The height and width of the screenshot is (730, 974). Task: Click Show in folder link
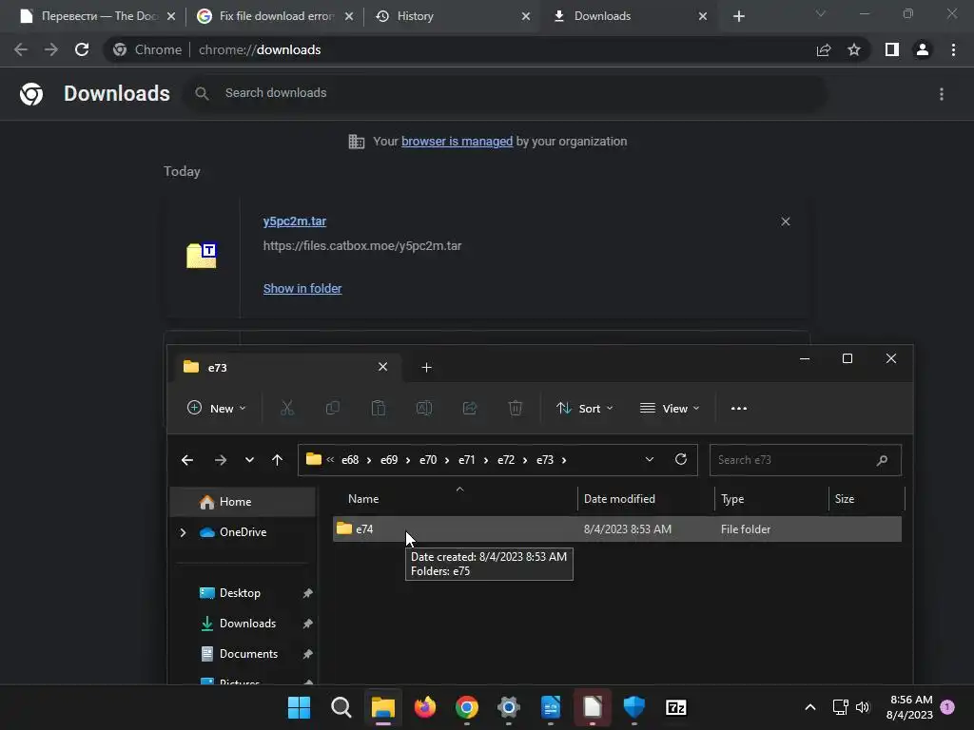click(302, 289)
